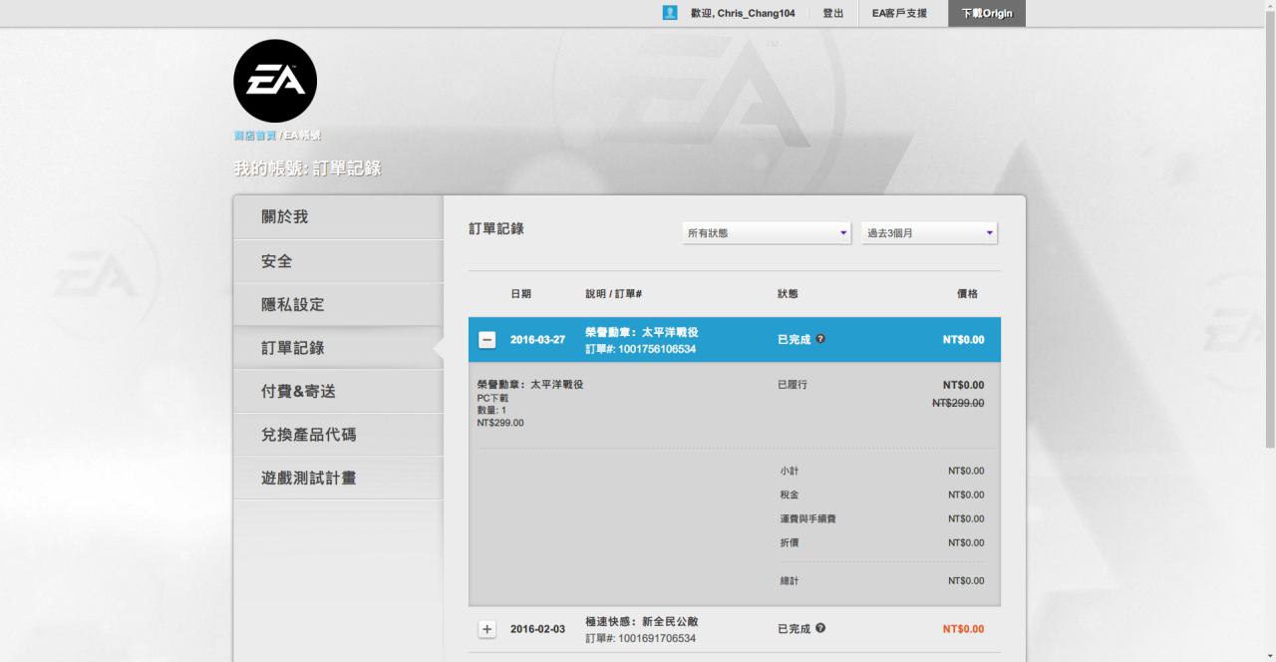The image size is (1276, 662).
Task: Click the PC下載 item detail text
Action: [492, 398]
